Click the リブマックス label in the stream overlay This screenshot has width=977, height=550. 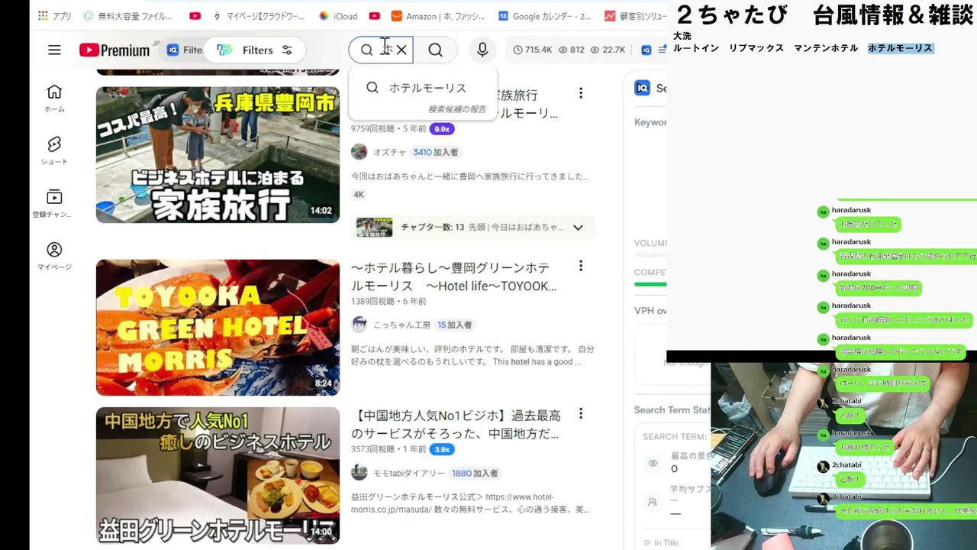(756, 48)
